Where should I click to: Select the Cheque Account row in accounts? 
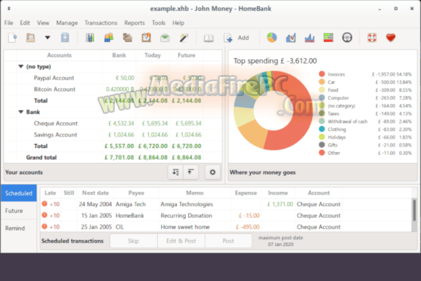pos(113,123)
